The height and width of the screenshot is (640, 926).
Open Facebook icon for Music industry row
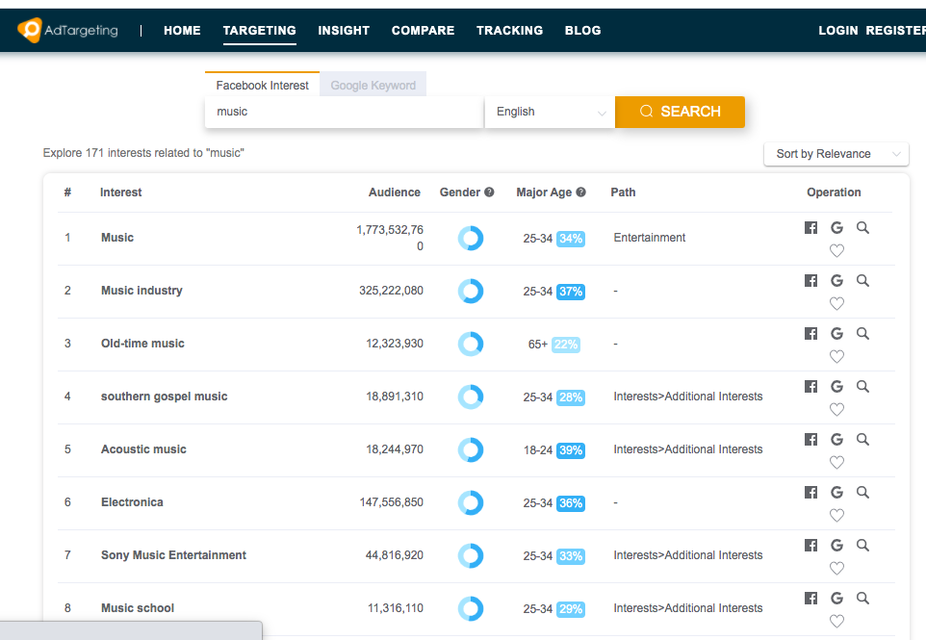tap(810, 280)
